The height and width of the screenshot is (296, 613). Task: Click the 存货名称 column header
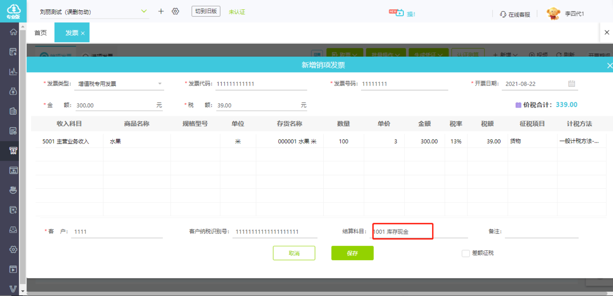point(289,124)
